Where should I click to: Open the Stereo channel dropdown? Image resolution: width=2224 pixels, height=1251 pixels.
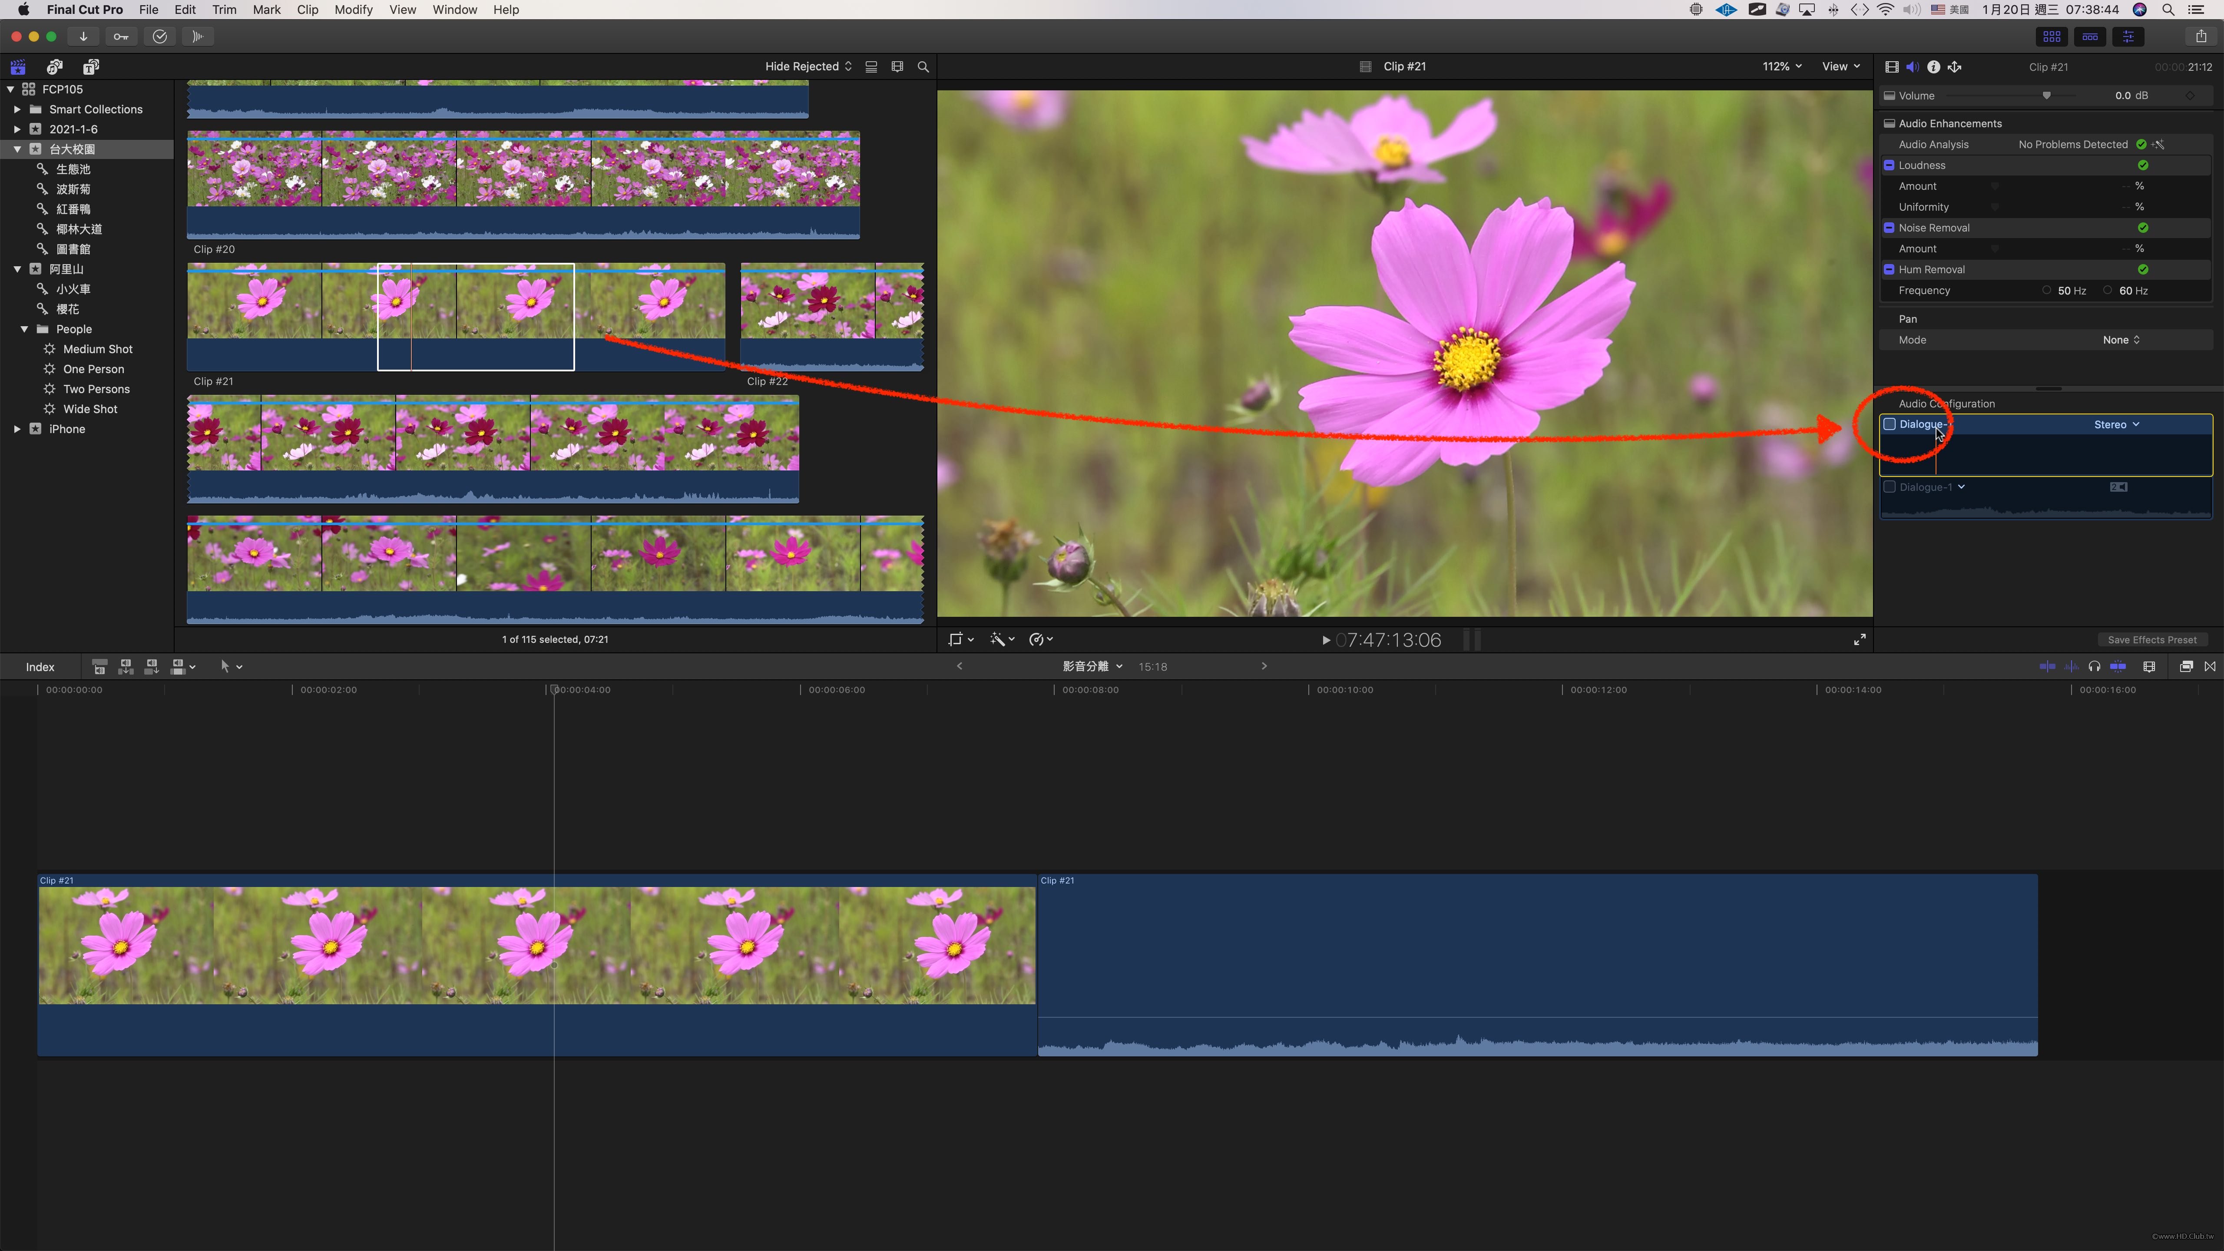tap(2116, 424)
